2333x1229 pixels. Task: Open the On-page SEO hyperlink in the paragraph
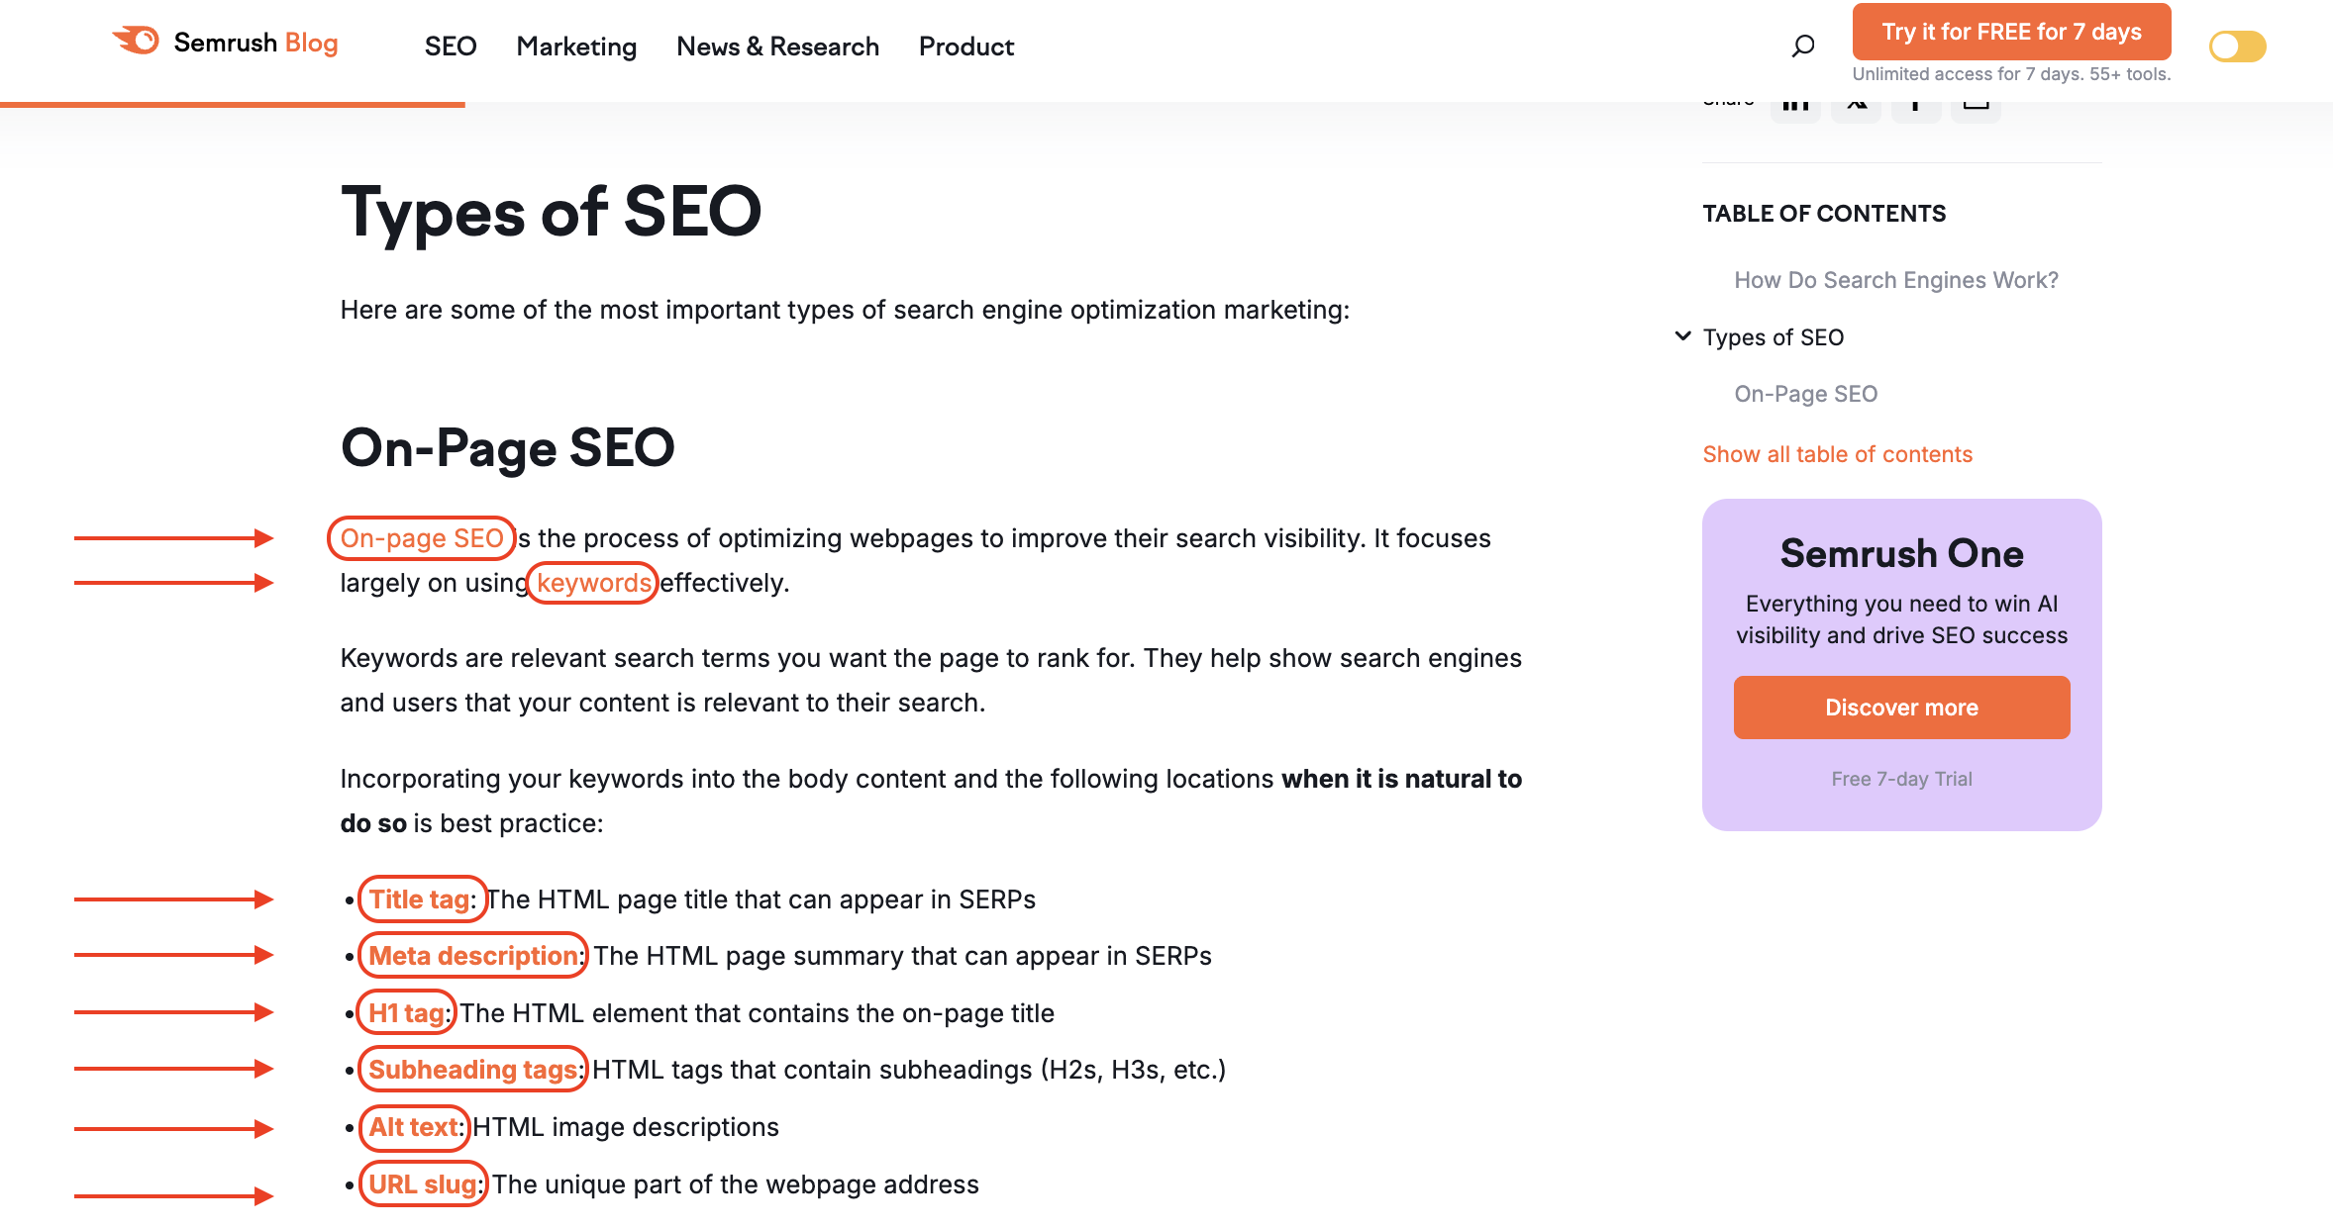click(x=420, y=538)
